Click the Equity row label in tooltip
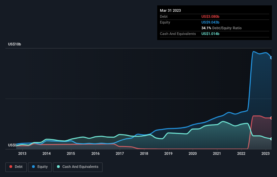Screen dimensions: 277x177 coord(165,22)
